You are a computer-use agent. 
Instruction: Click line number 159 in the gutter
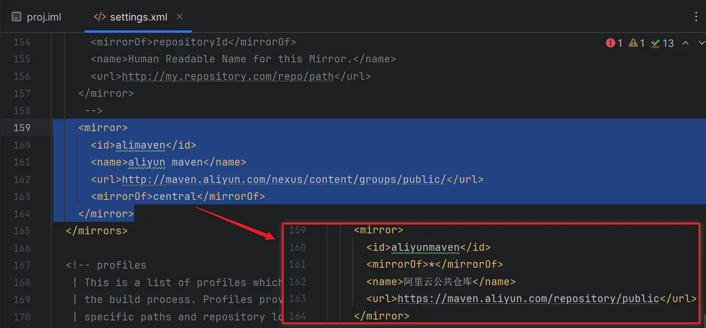pos(22,128)
